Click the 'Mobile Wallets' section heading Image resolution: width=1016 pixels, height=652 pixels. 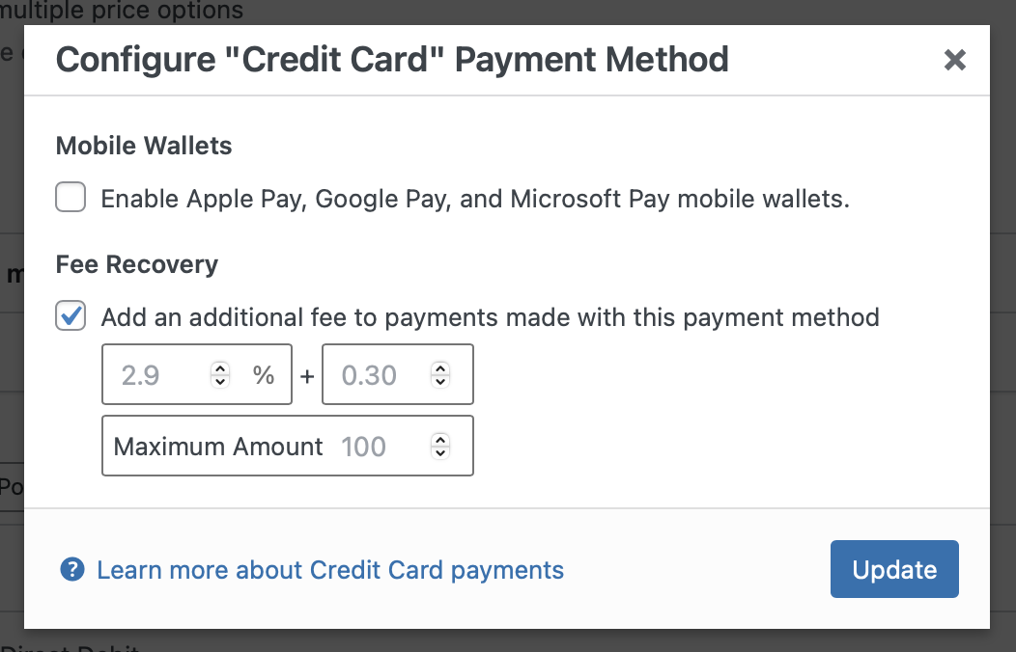[x=144, y=146]
